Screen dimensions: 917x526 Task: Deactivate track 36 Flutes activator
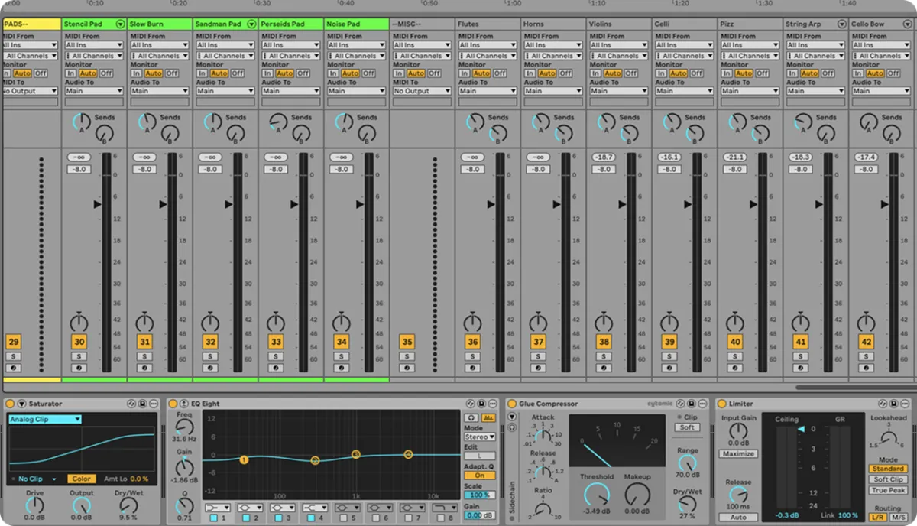pyautogui.click(x=473, y=342)
